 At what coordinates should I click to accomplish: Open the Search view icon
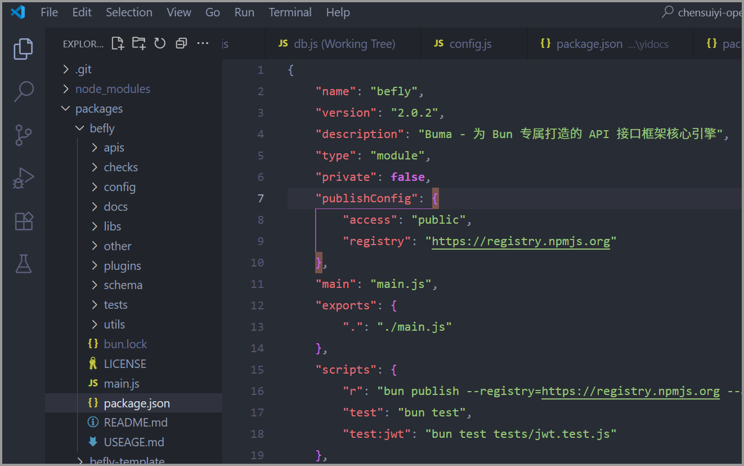tap(23, 92)
